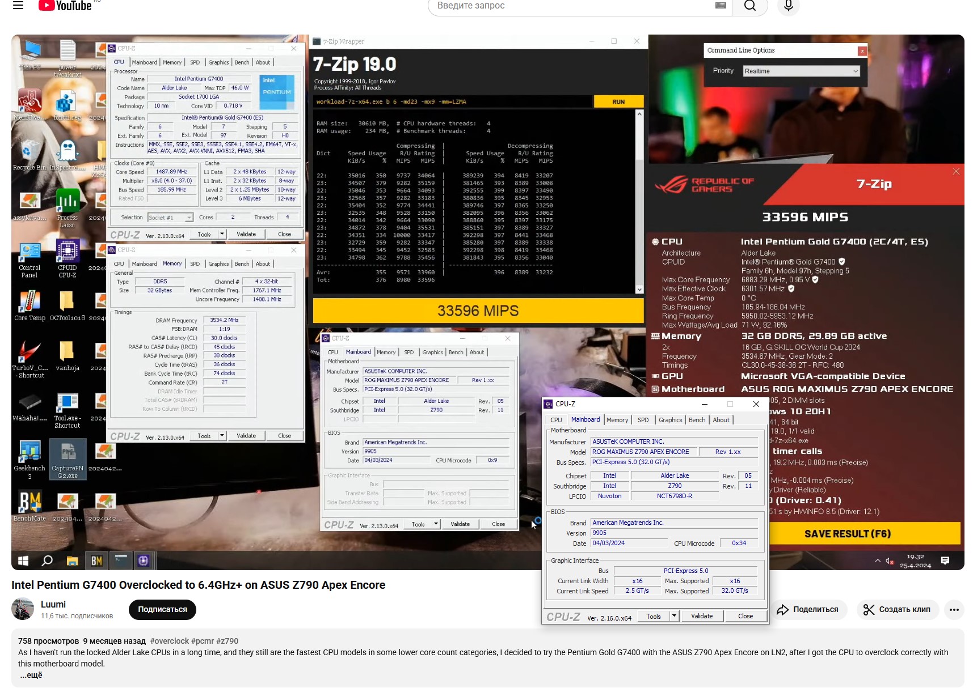Focus the YouTube search input field
Image resolution: width=973 pixels, height=688 pixels.
tap(573, 6)
